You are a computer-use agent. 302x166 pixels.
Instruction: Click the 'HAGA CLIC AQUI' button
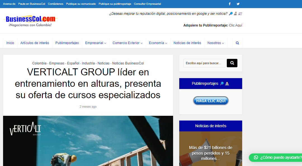(x=211, y=101)
